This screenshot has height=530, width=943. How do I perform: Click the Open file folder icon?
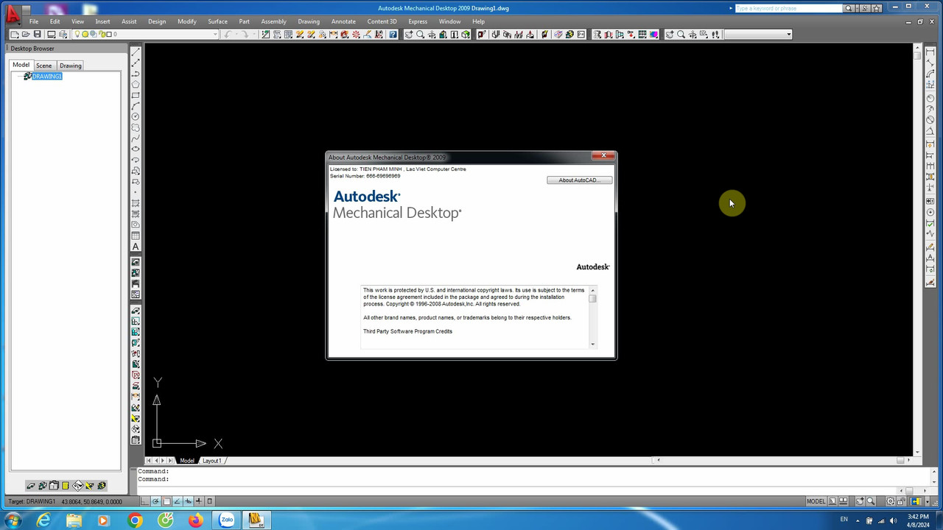click(x=26, y=35)
